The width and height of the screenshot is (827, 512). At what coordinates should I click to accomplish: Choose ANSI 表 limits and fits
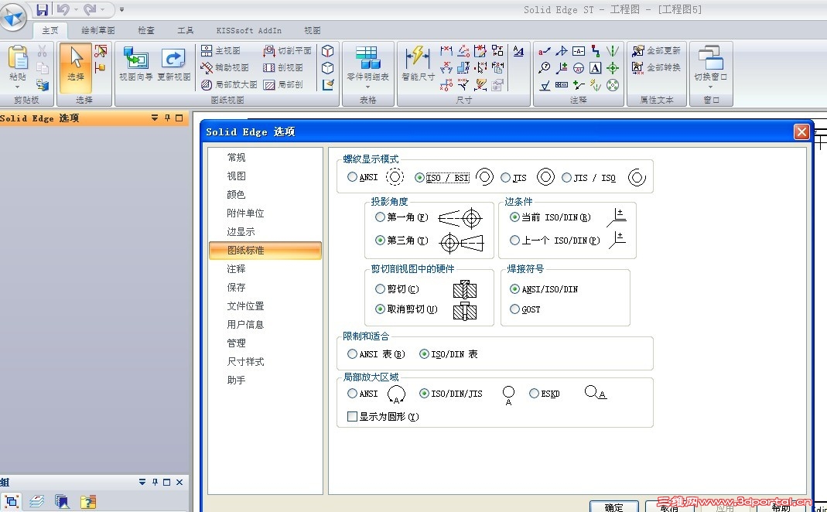coord(352,353)
